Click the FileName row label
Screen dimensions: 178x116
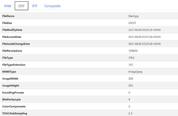[8, 16]
